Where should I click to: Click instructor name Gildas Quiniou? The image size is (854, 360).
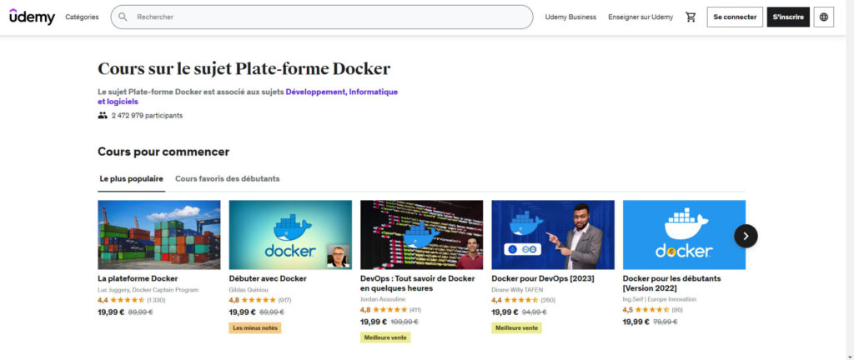[249, 290]
